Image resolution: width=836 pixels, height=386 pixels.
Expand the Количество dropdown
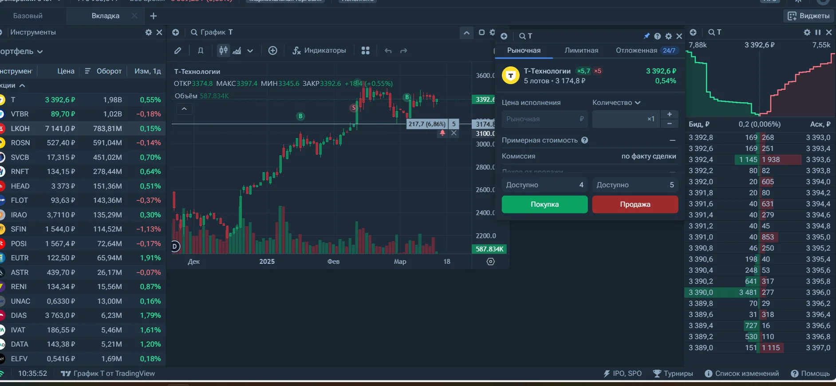[616, 103]
